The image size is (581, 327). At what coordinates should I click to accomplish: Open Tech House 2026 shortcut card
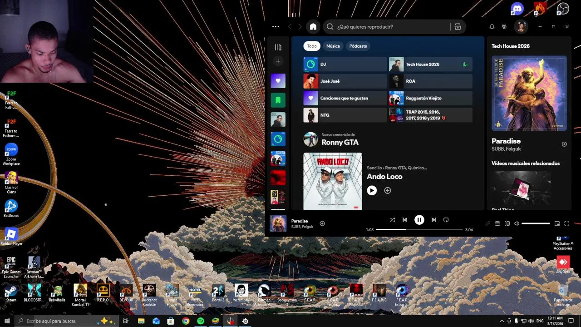pos(430,64)
